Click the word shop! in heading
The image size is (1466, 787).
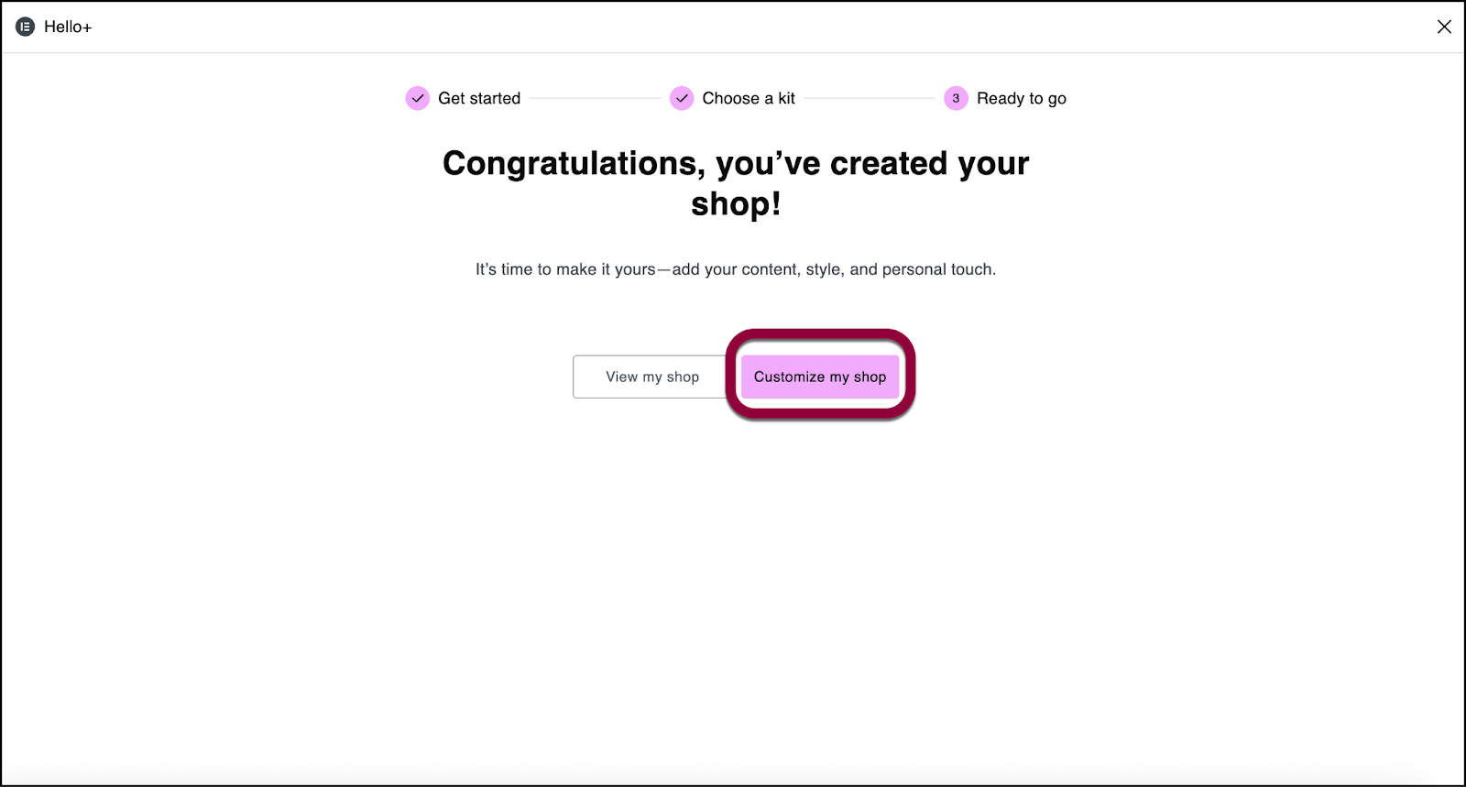tap(736, 203)
